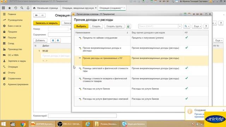Click the question mark button in the Операция form
The image size is (226, 127).
tap(221, 23)
